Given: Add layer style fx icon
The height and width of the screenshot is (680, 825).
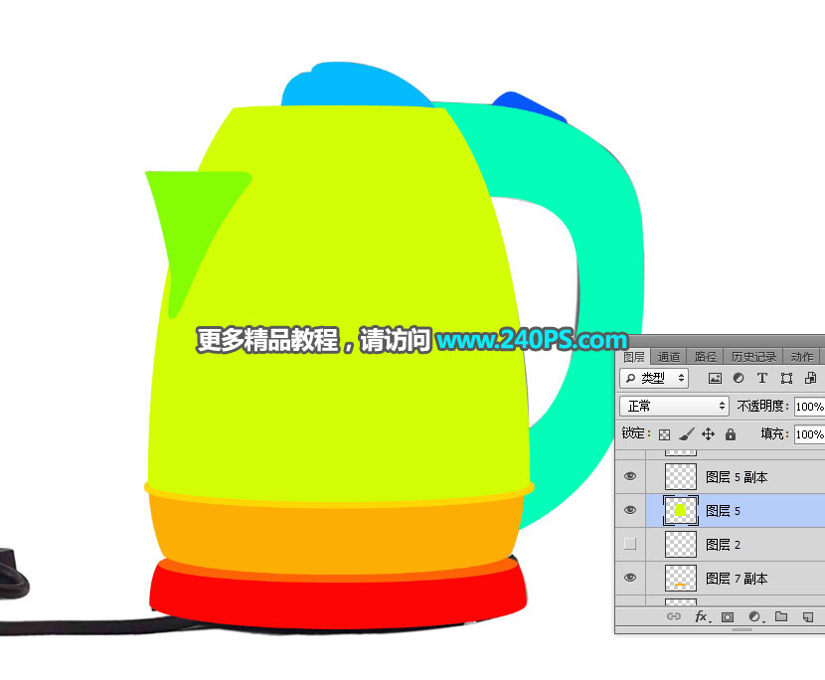Looking at the screenshot, I should (703, 616).
